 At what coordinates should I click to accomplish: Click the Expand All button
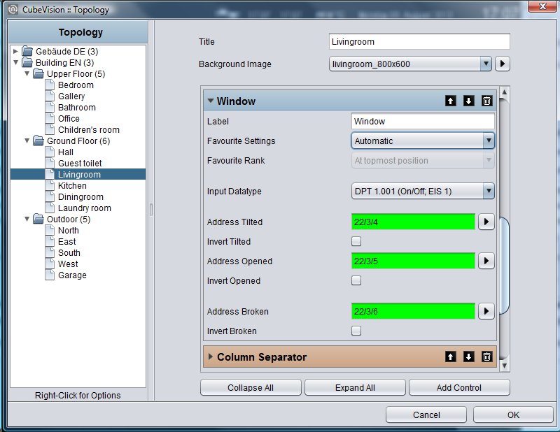[355, 387]
